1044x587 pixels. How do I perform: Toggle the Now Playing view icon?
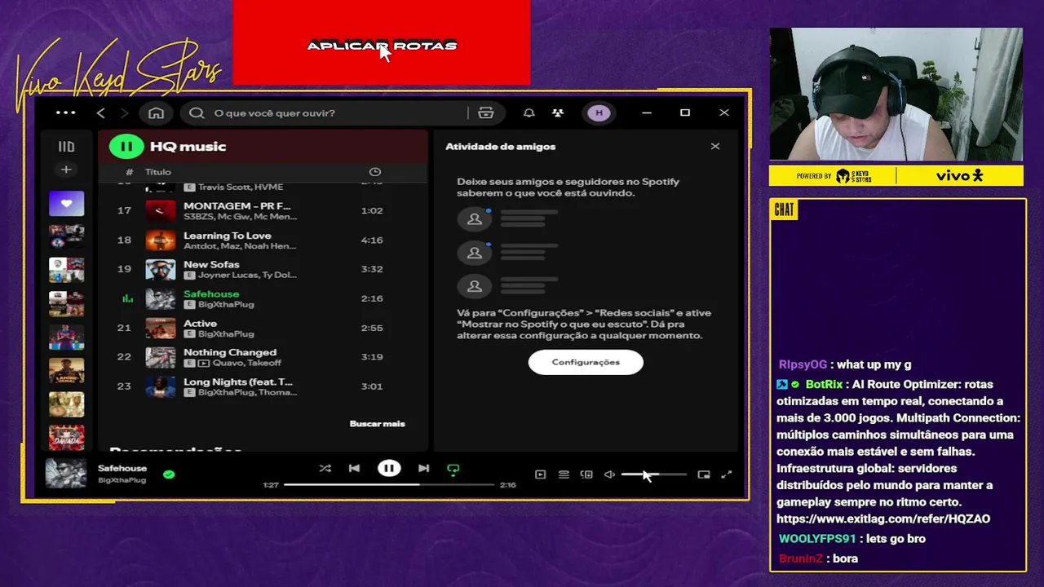click(540, 474)
